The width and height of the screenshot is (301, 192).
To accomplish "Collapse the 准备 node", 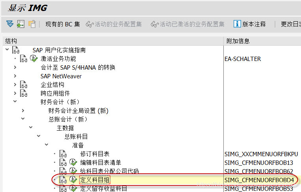I will 46,144.
